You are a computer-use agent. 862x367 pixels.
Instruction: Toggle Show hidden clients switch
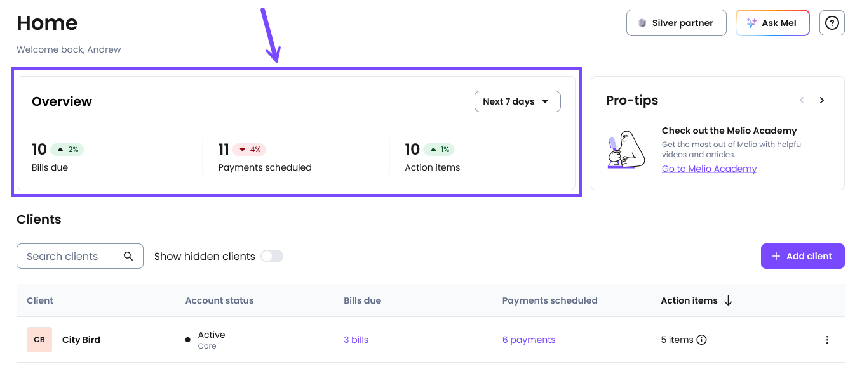tap(272, 256)
